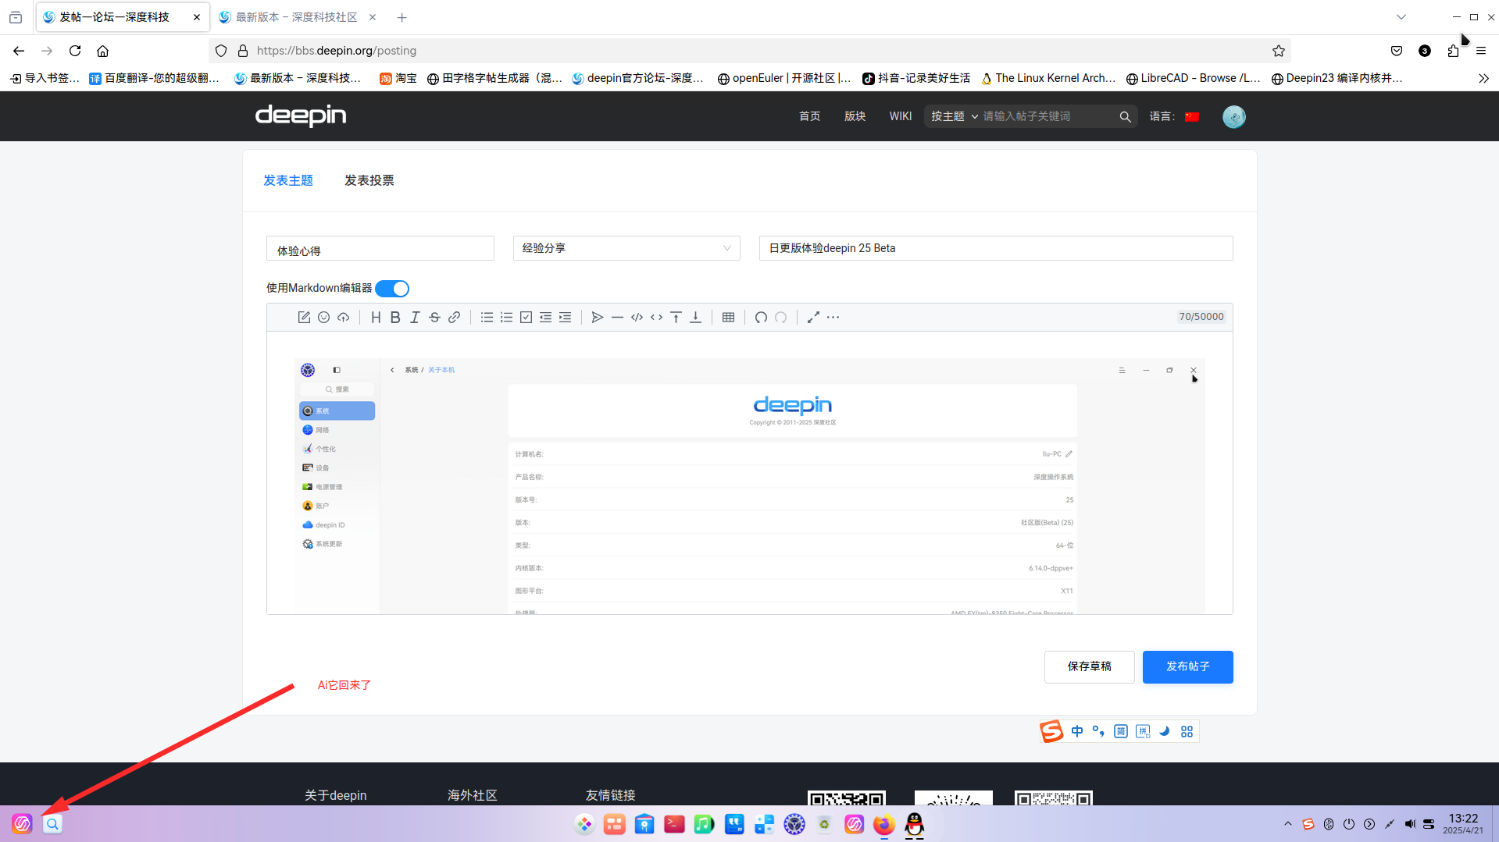Click the upload cloud icon in editor

(344, 318)
